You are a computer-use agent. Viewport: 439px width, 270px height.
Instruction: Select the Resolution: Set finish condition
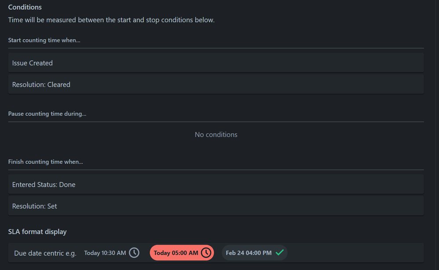click(216, 206)
